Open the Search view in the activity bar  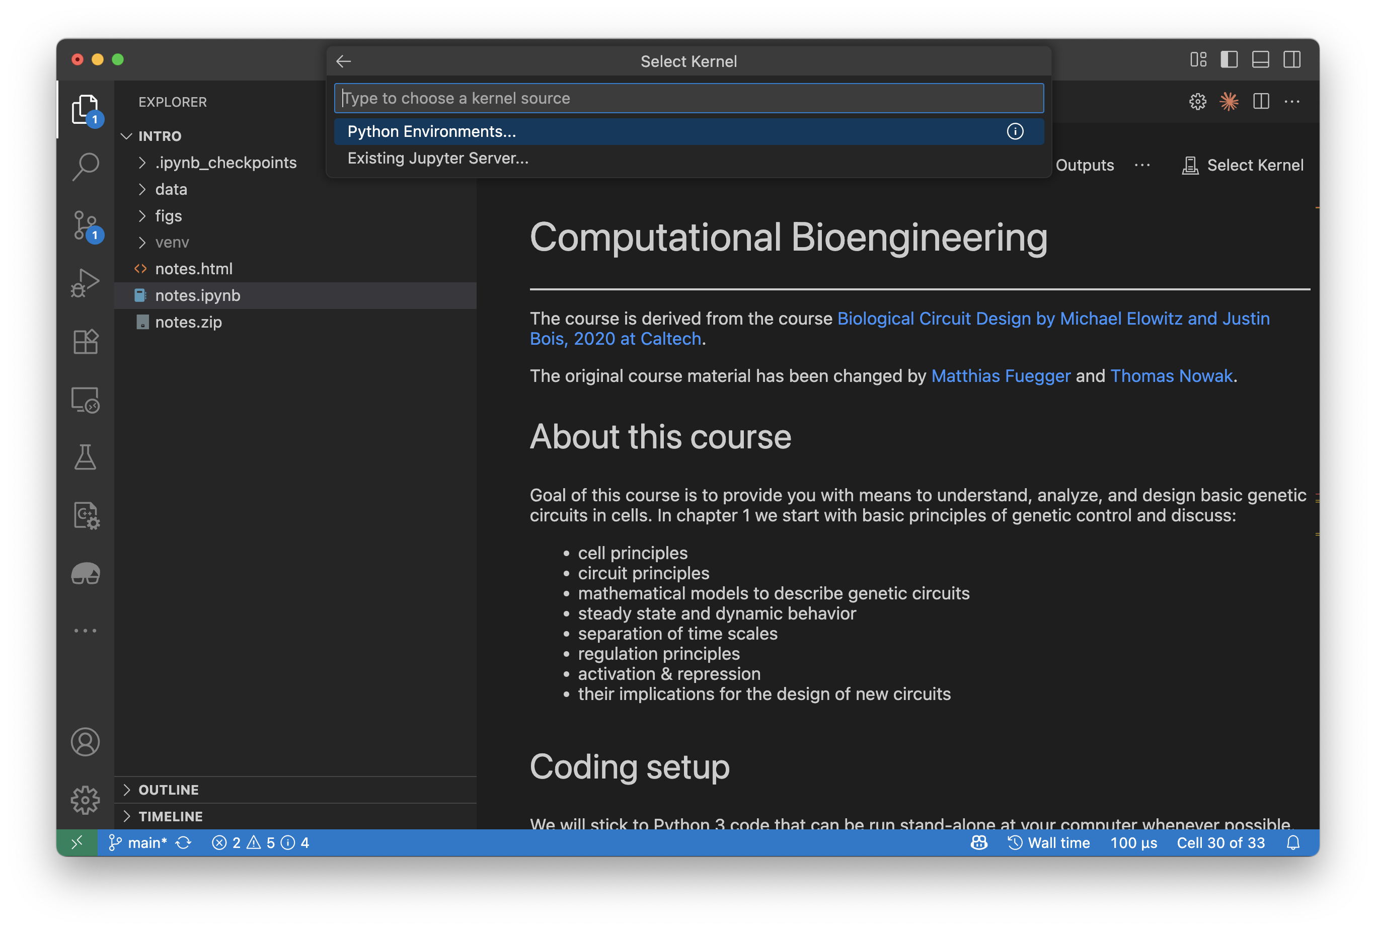pyautogui.click(x=86, y=166)
